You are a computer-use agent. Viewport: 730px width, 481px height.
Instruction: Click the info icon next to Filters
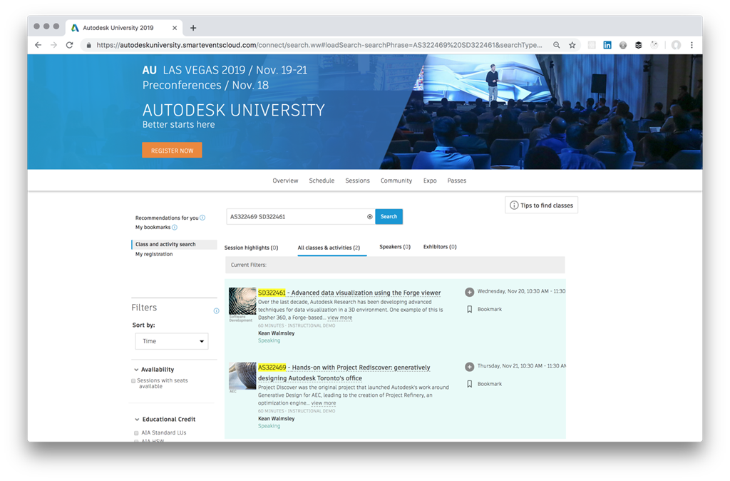(217, 311)
